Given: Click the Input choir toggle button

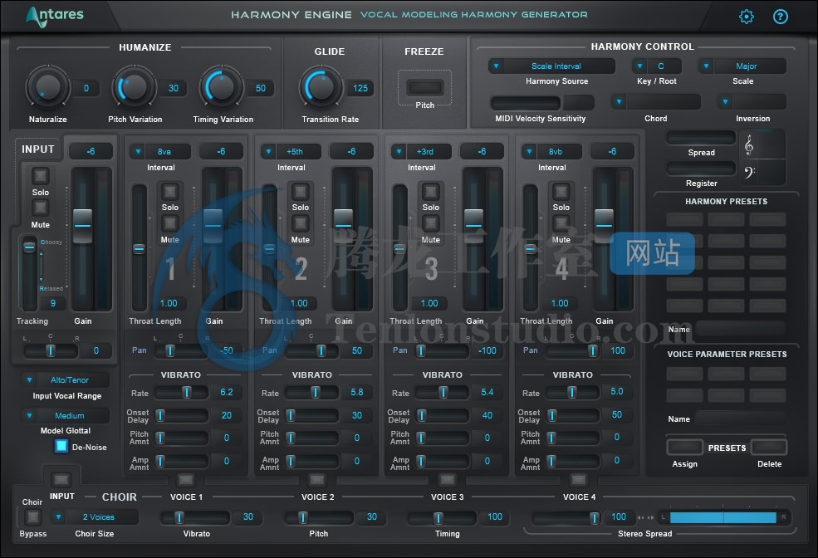Looking at the screenshot, I should [61, 479].
